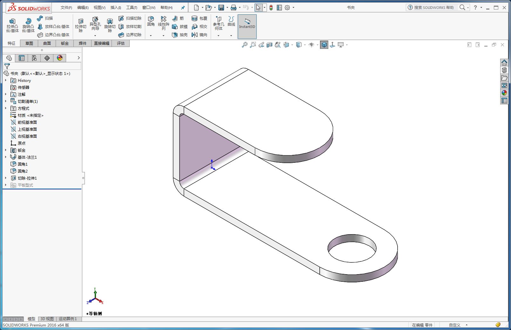Screen dimensions: 511x330
Task: Choose the 边界凸台/基体 boundary boss tool
Action: point(53,35)
